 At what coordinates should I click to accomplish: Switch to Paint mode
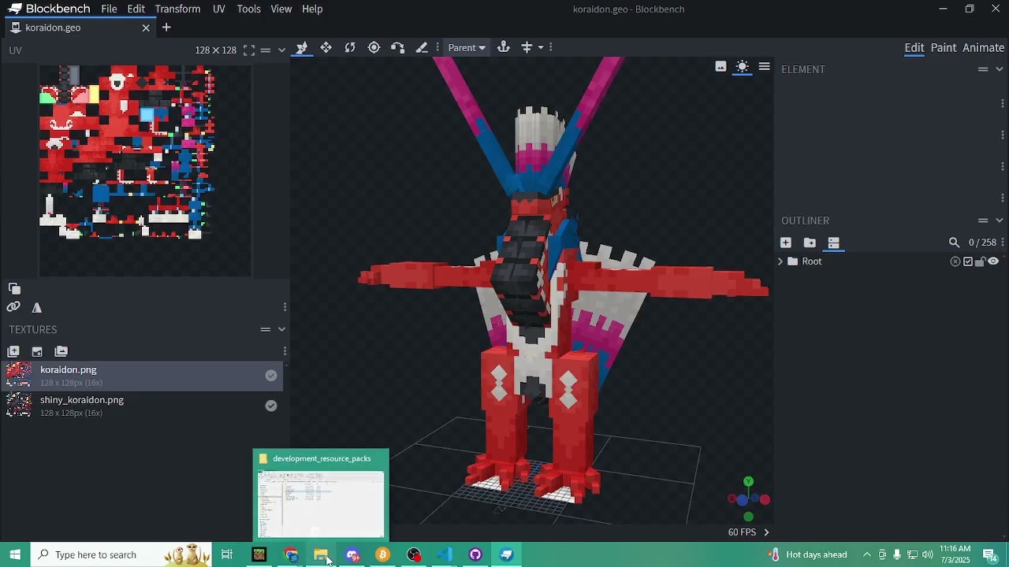(944, 48)
